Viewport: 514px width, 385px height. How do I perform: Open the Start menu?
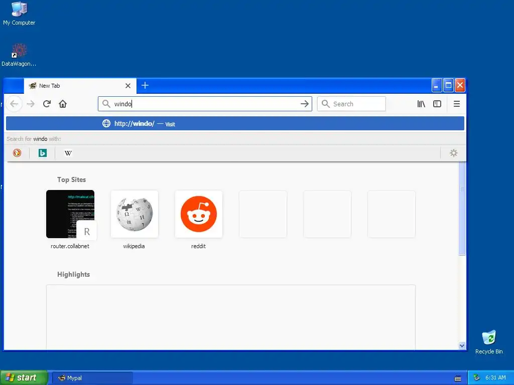click(x=24, y=378)
